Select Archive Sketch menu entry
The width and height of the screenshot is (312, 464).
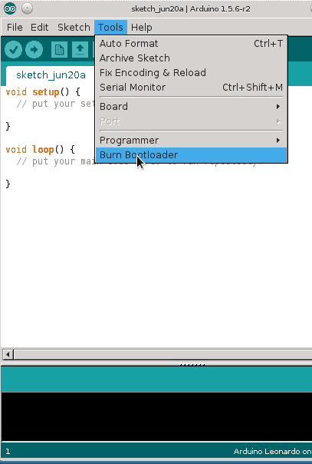(x=192, y=58)
